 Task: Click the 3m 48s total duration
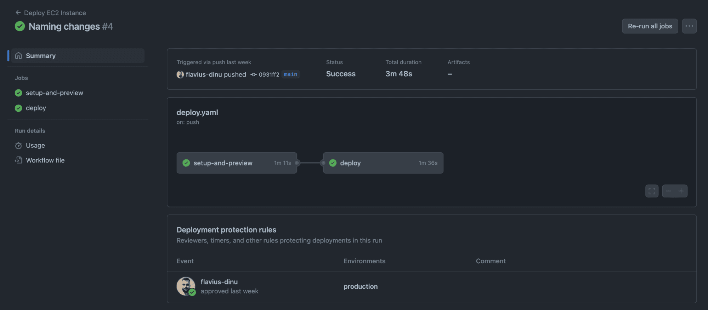point(399,74)
